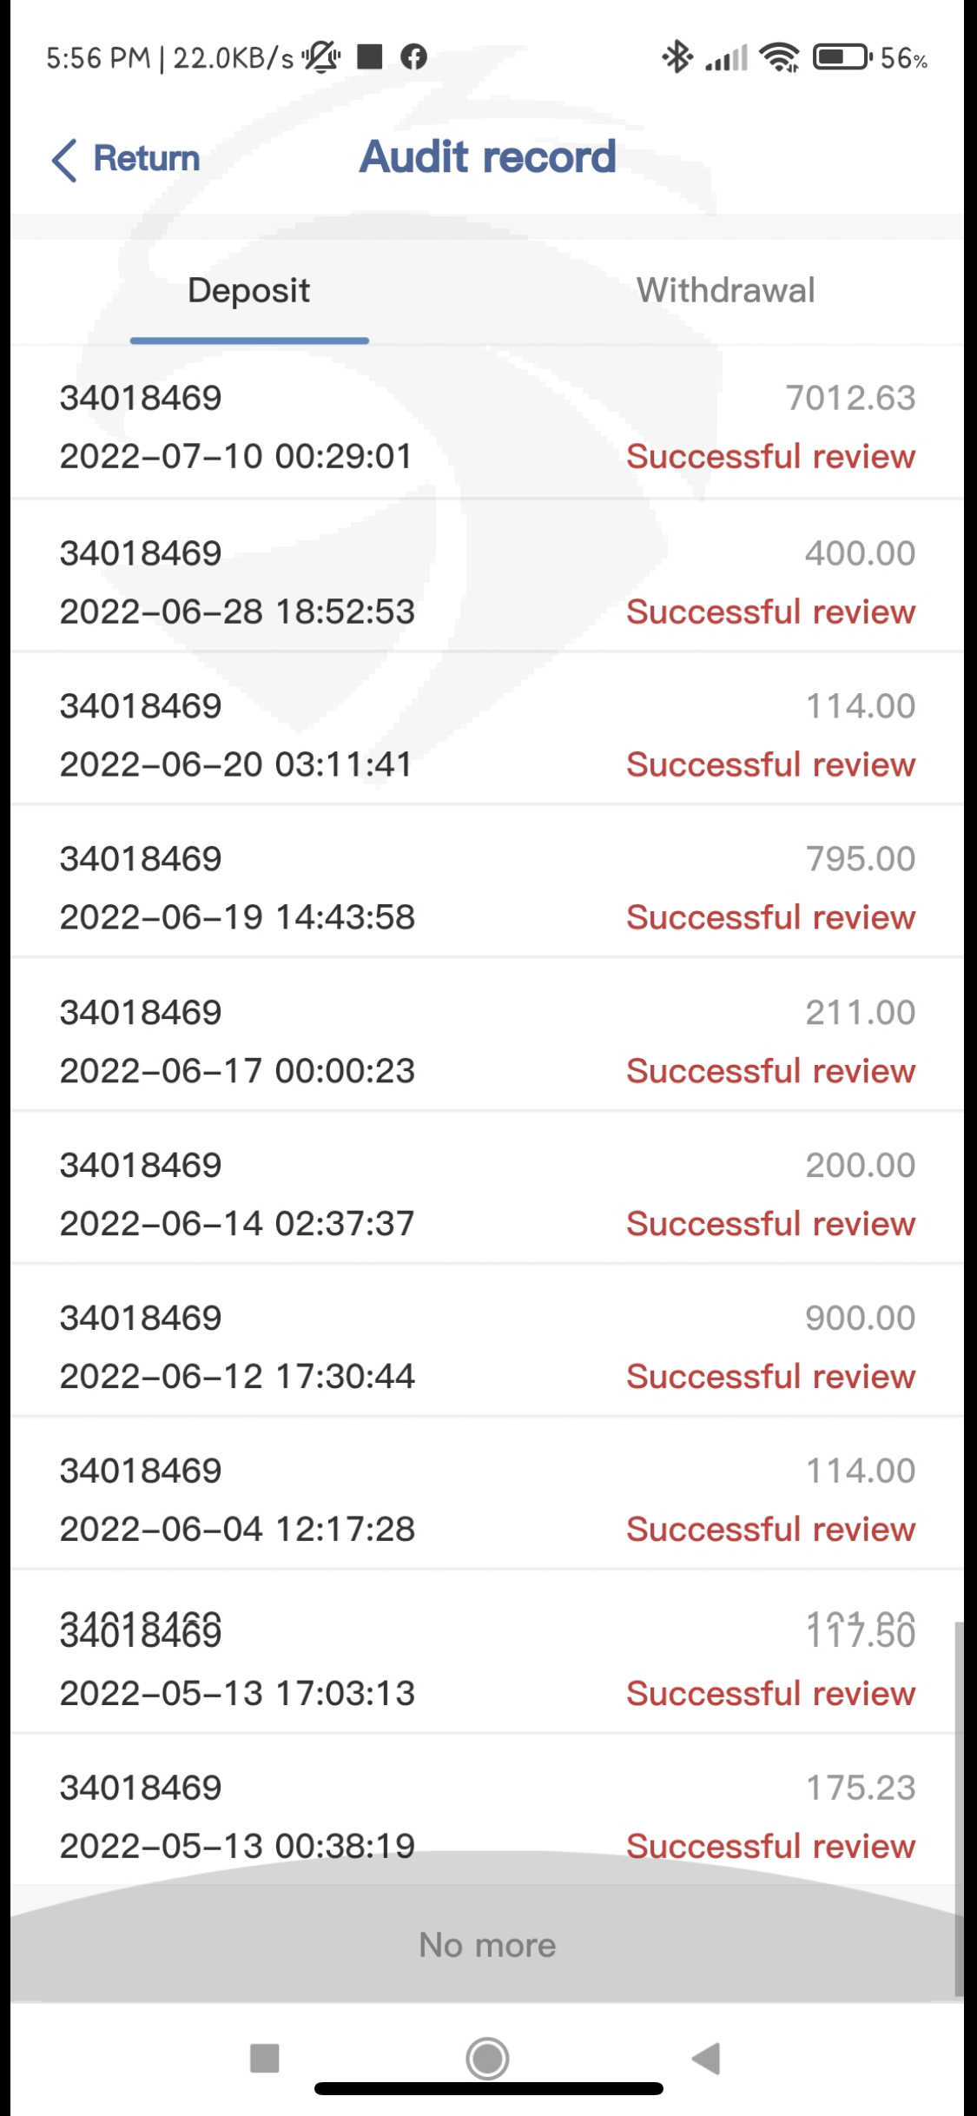Open the 400.00 deposit from 2022-06-28
This screenshot has height=2116, width=977.
tap(487, 582)
